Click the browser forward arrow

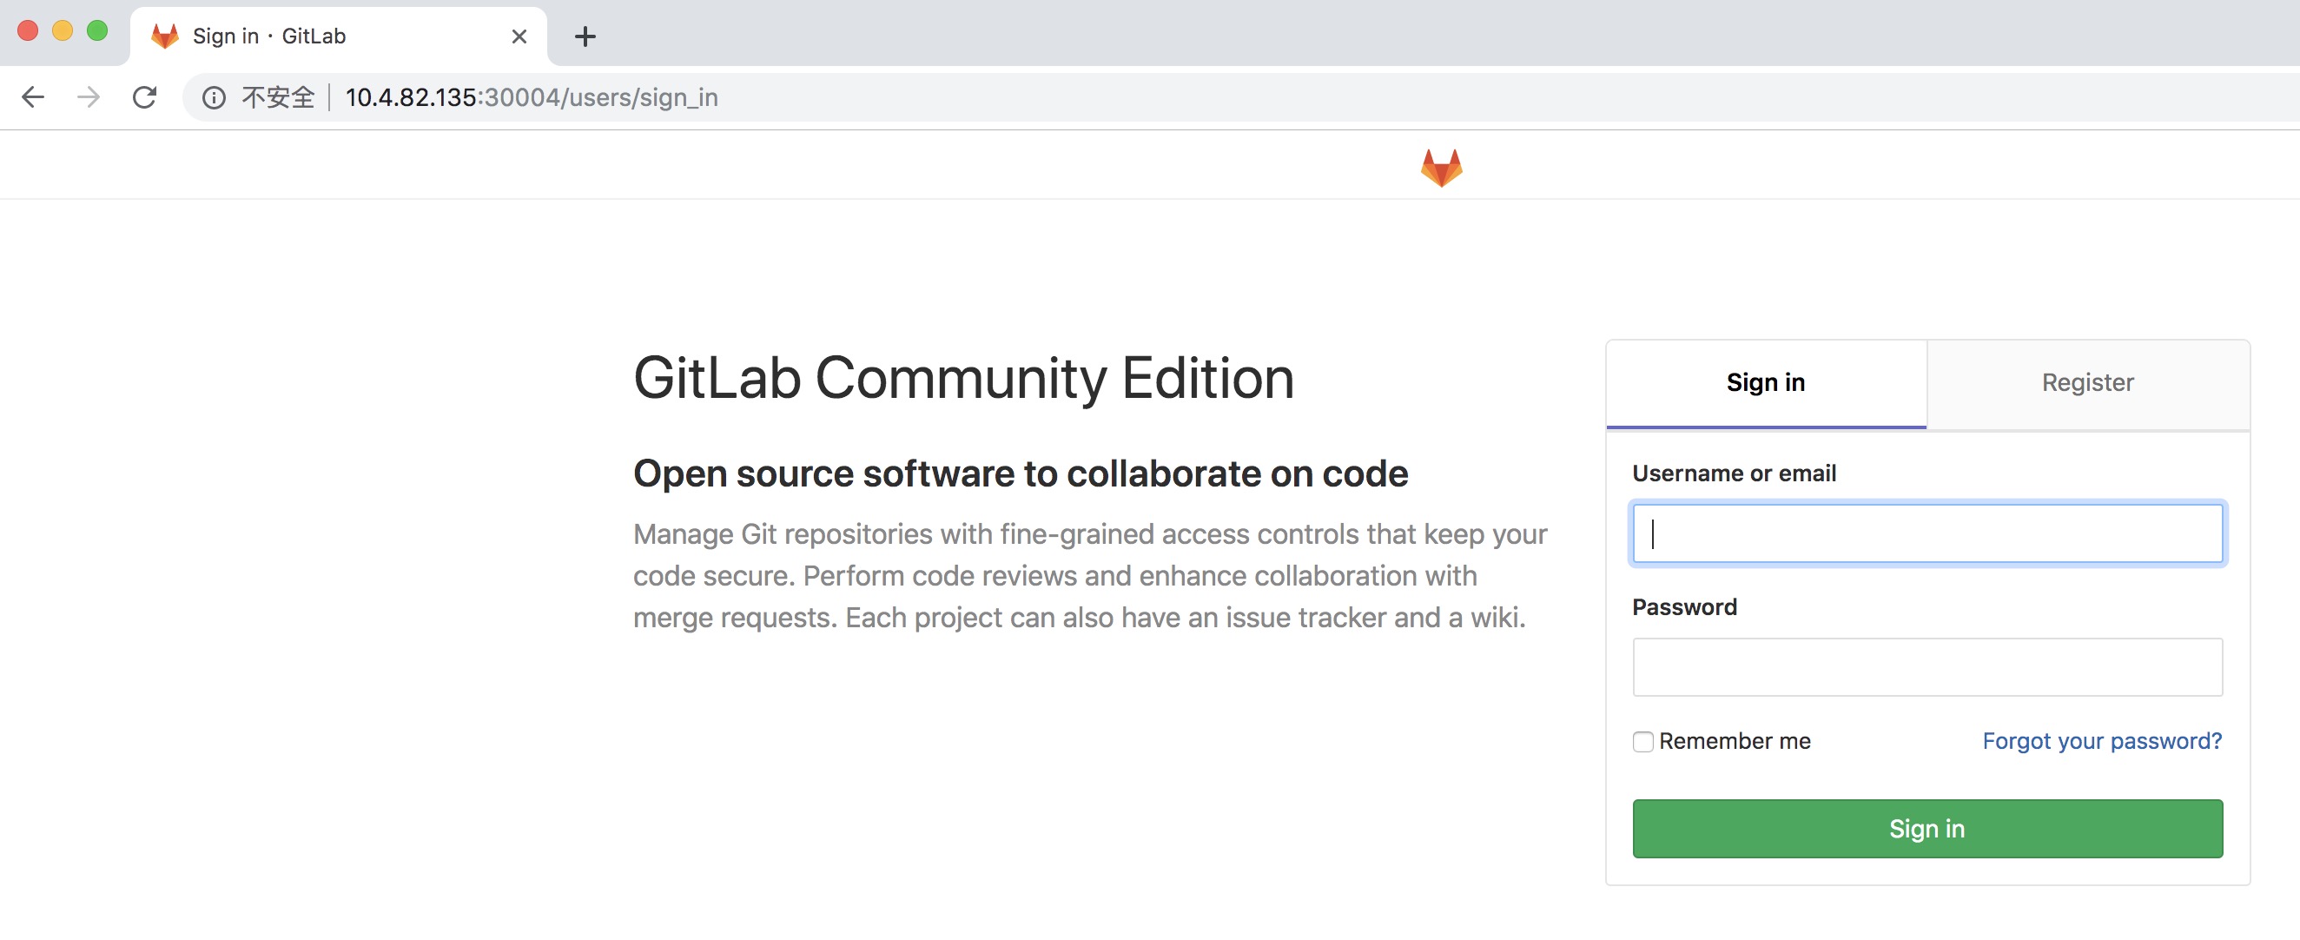click(89, 97)
